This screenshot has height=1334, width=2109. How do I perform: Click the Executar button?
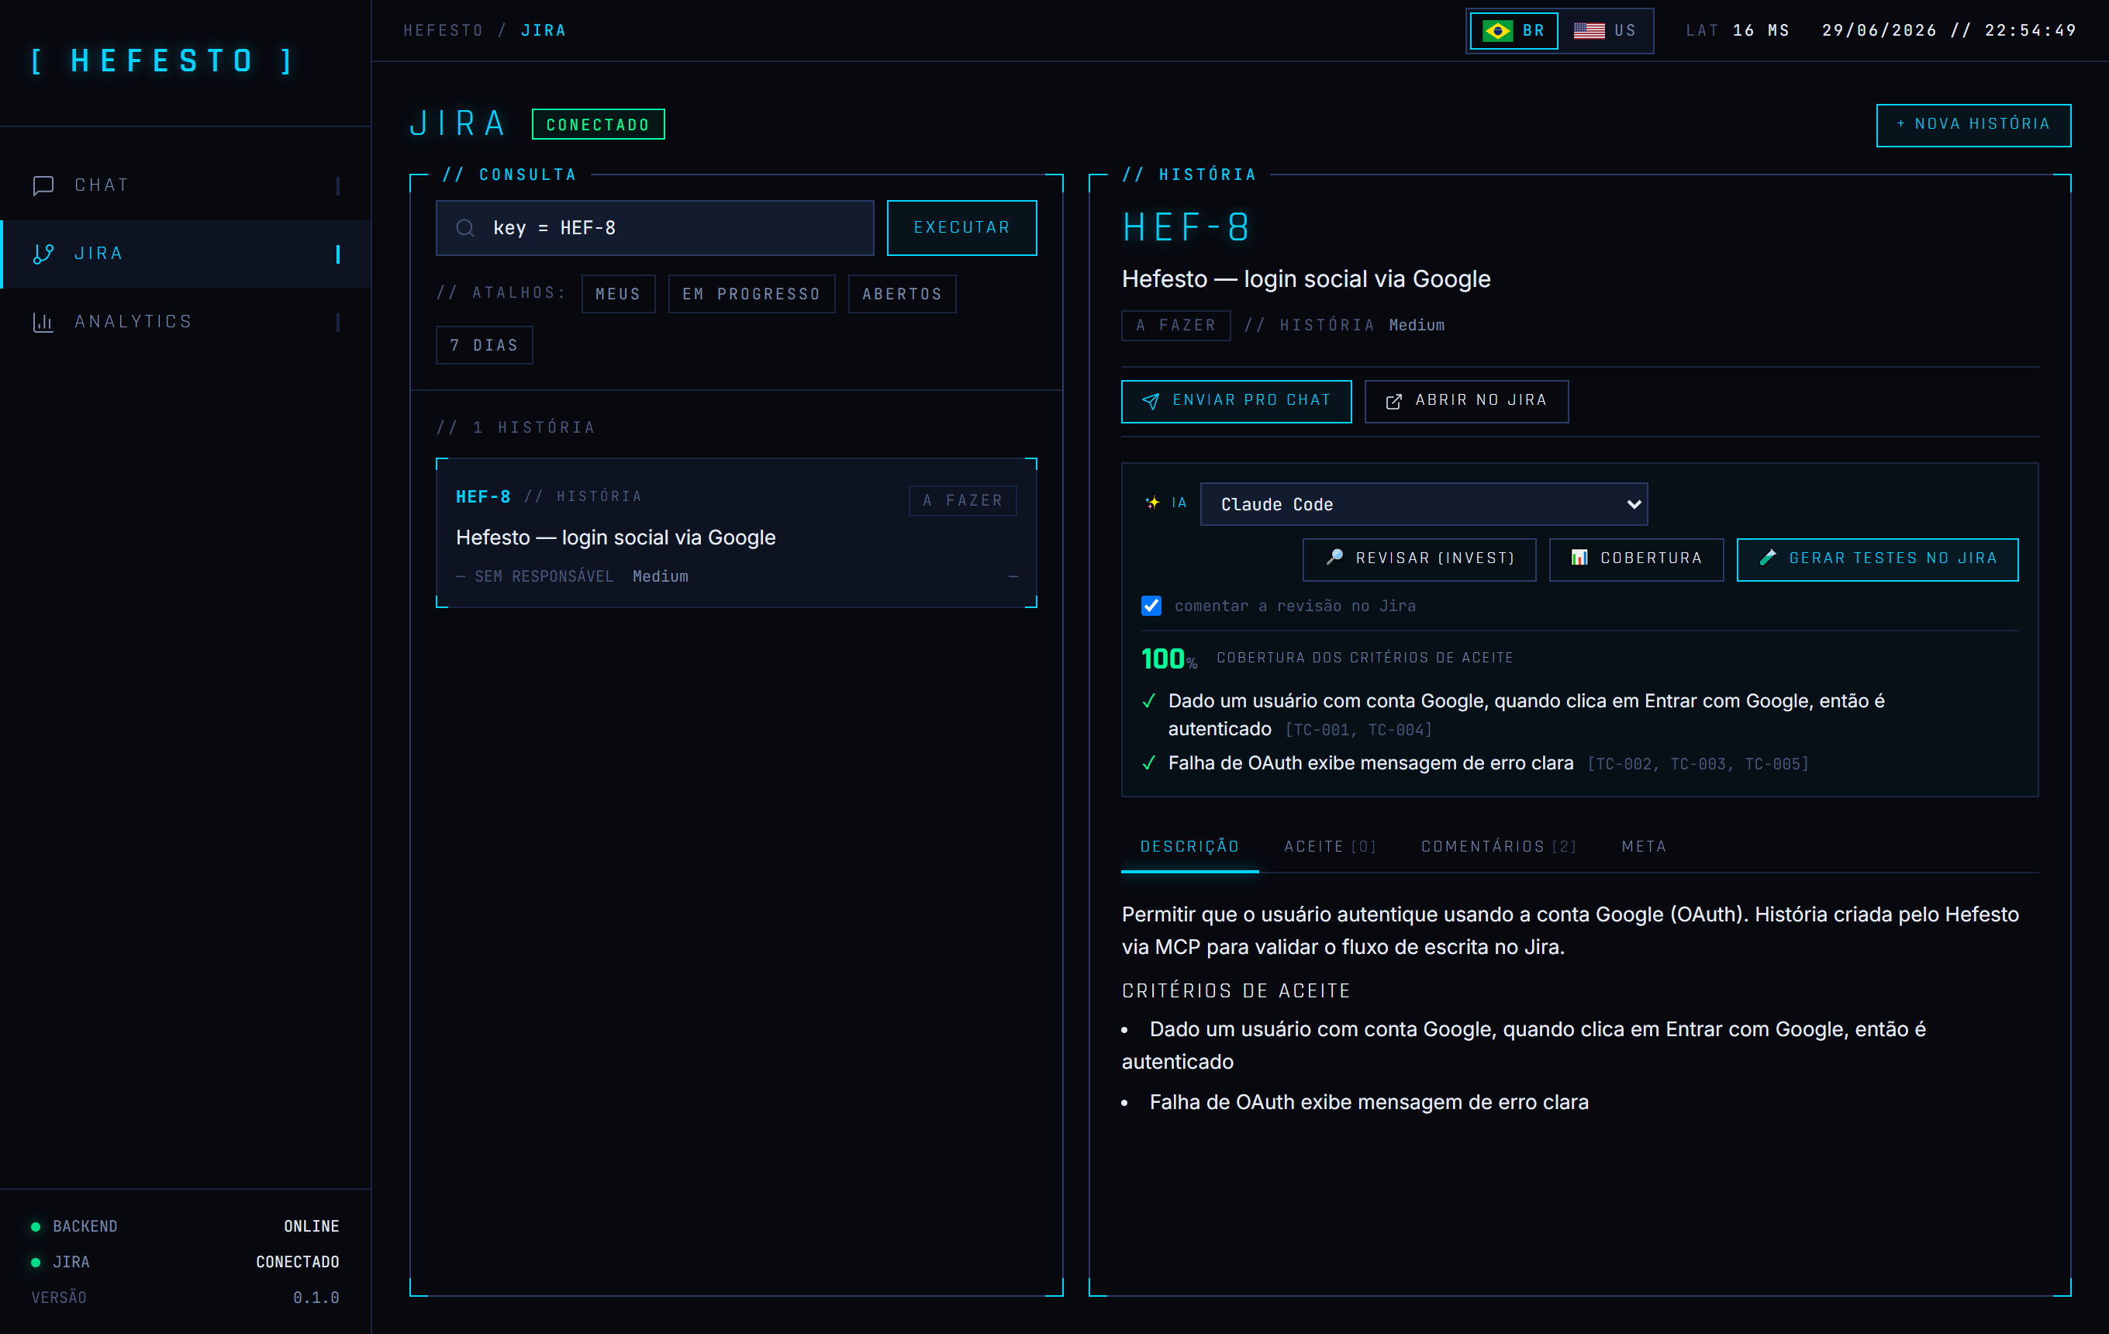click(x=961, y=228)
